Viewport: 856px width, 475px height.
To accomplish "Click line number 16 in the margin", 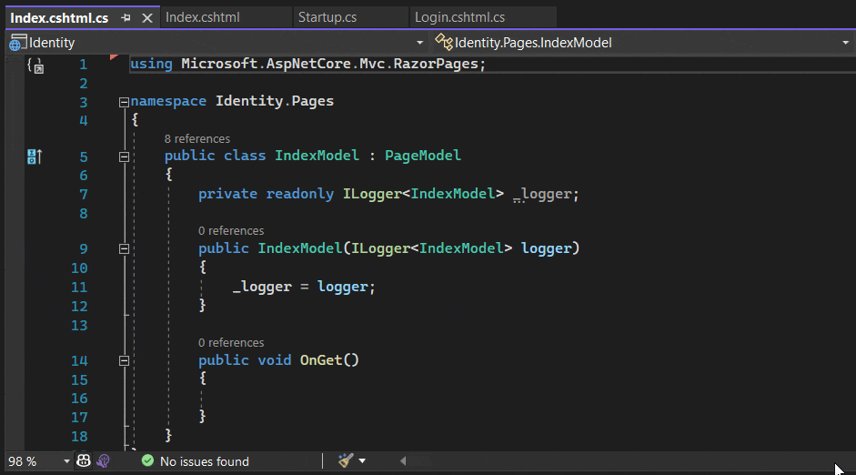I will coord(79,399).
